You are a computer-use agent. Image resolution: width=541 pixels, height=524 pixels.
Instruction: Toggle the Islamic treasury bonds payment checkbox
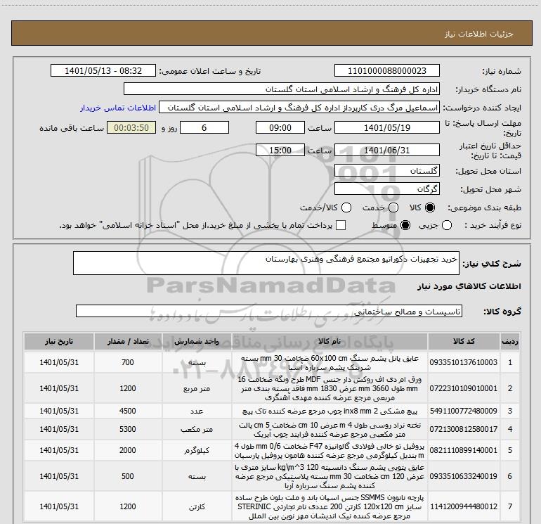(341, 225)
